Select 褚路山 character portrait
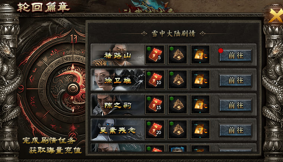Image resolution: width=283 pixels, height=162 pixels. (118, 55)
